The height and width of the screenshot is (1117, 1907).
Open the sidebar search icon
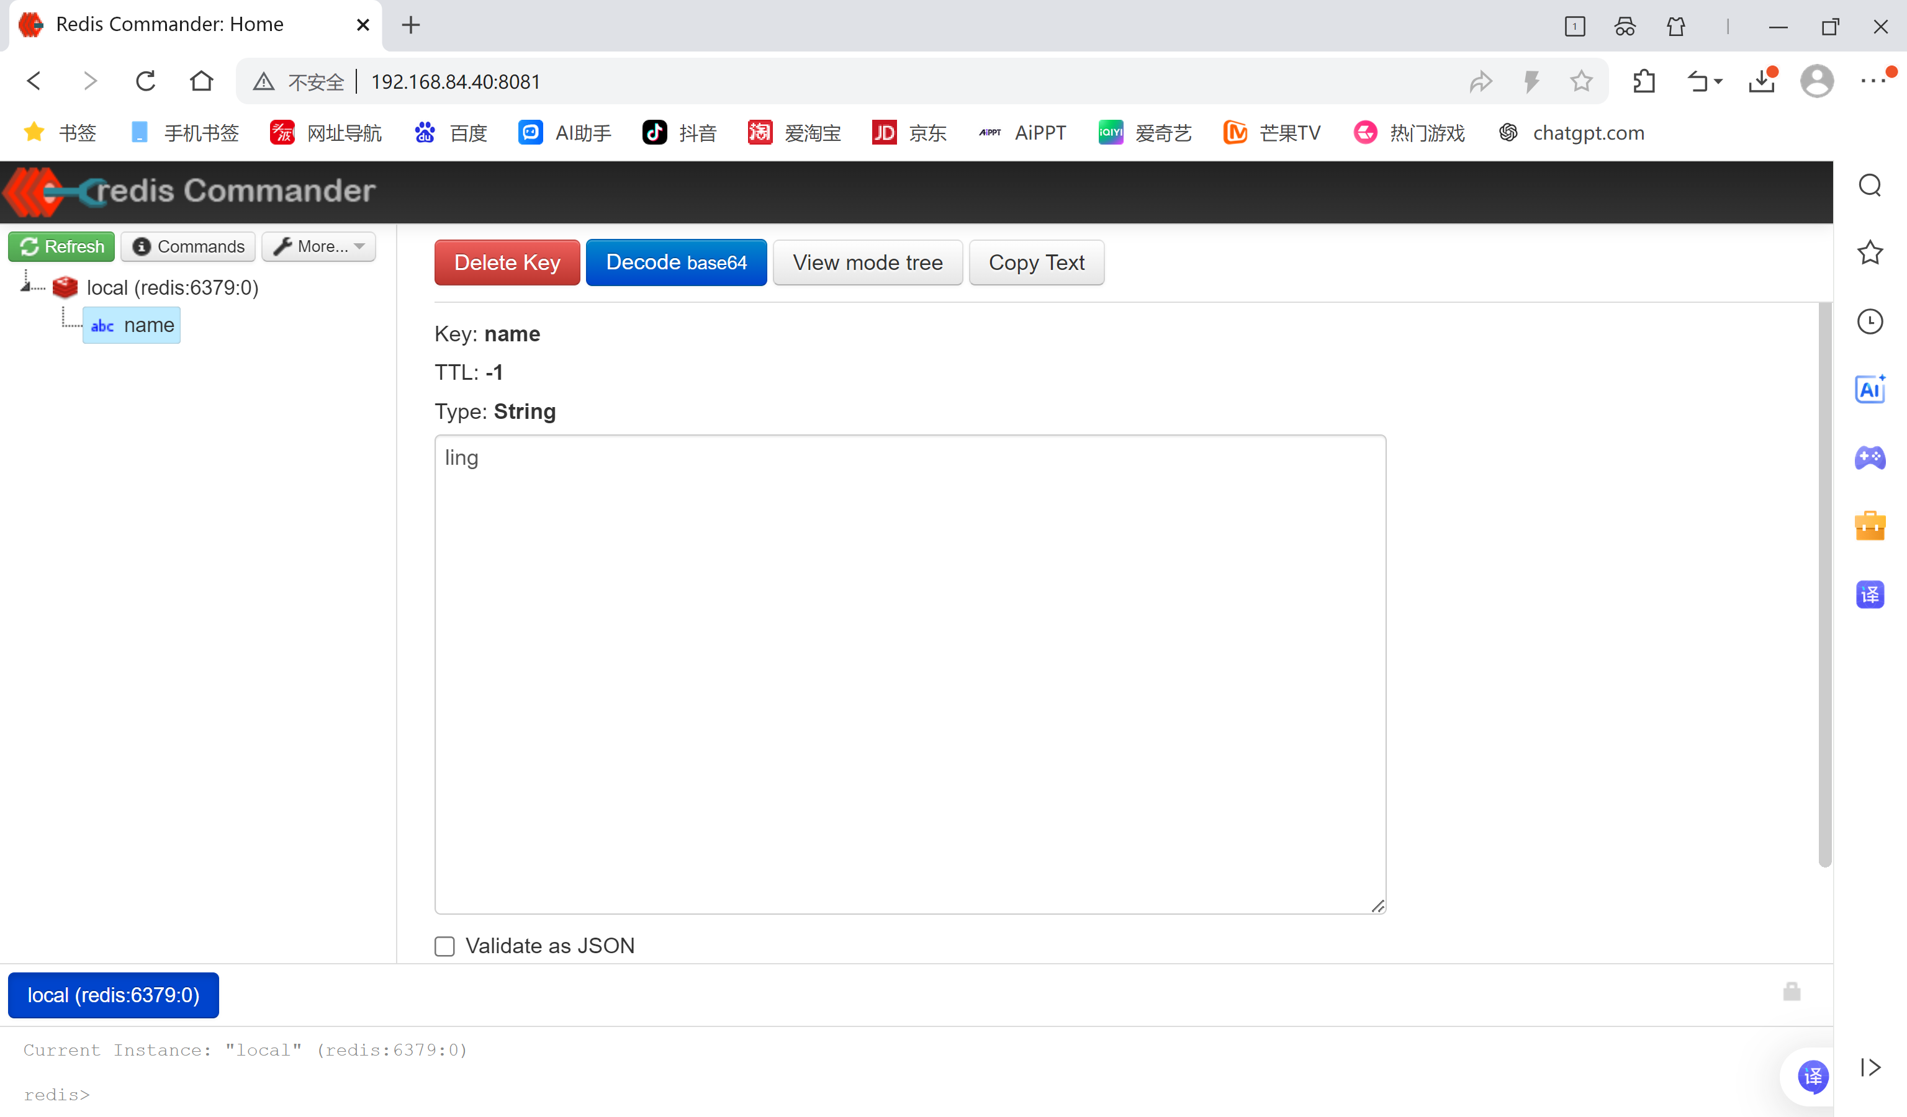1870,186
